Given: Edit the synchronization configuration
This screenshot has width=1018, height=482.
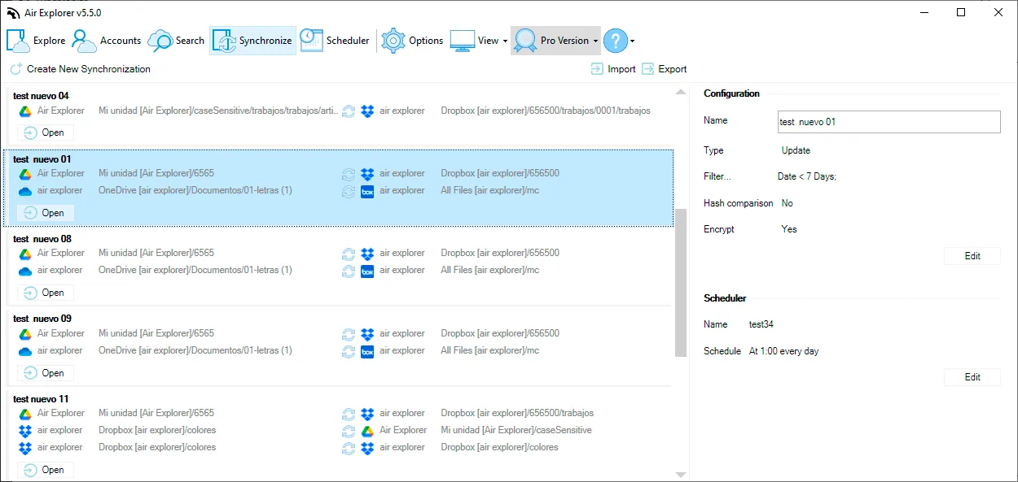Looking at the screenshot, I should point(972,256).
